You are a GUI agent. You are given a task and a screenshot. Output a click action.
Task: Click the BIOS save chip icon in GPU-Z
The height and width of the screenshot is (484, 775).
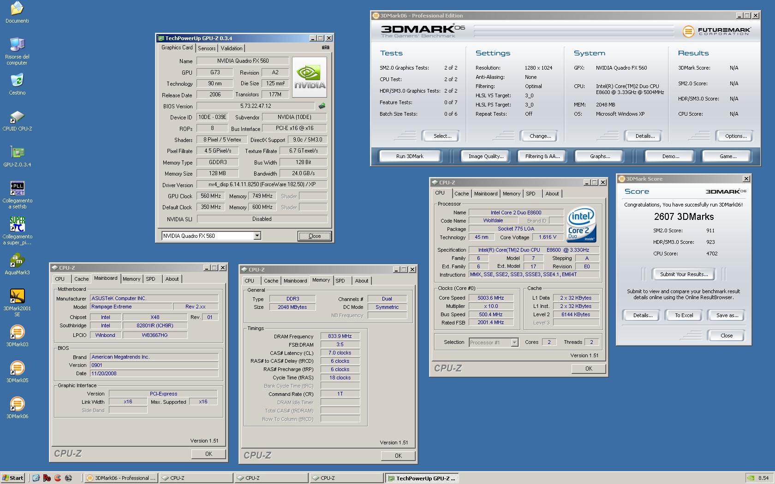(x=322, y=106)
